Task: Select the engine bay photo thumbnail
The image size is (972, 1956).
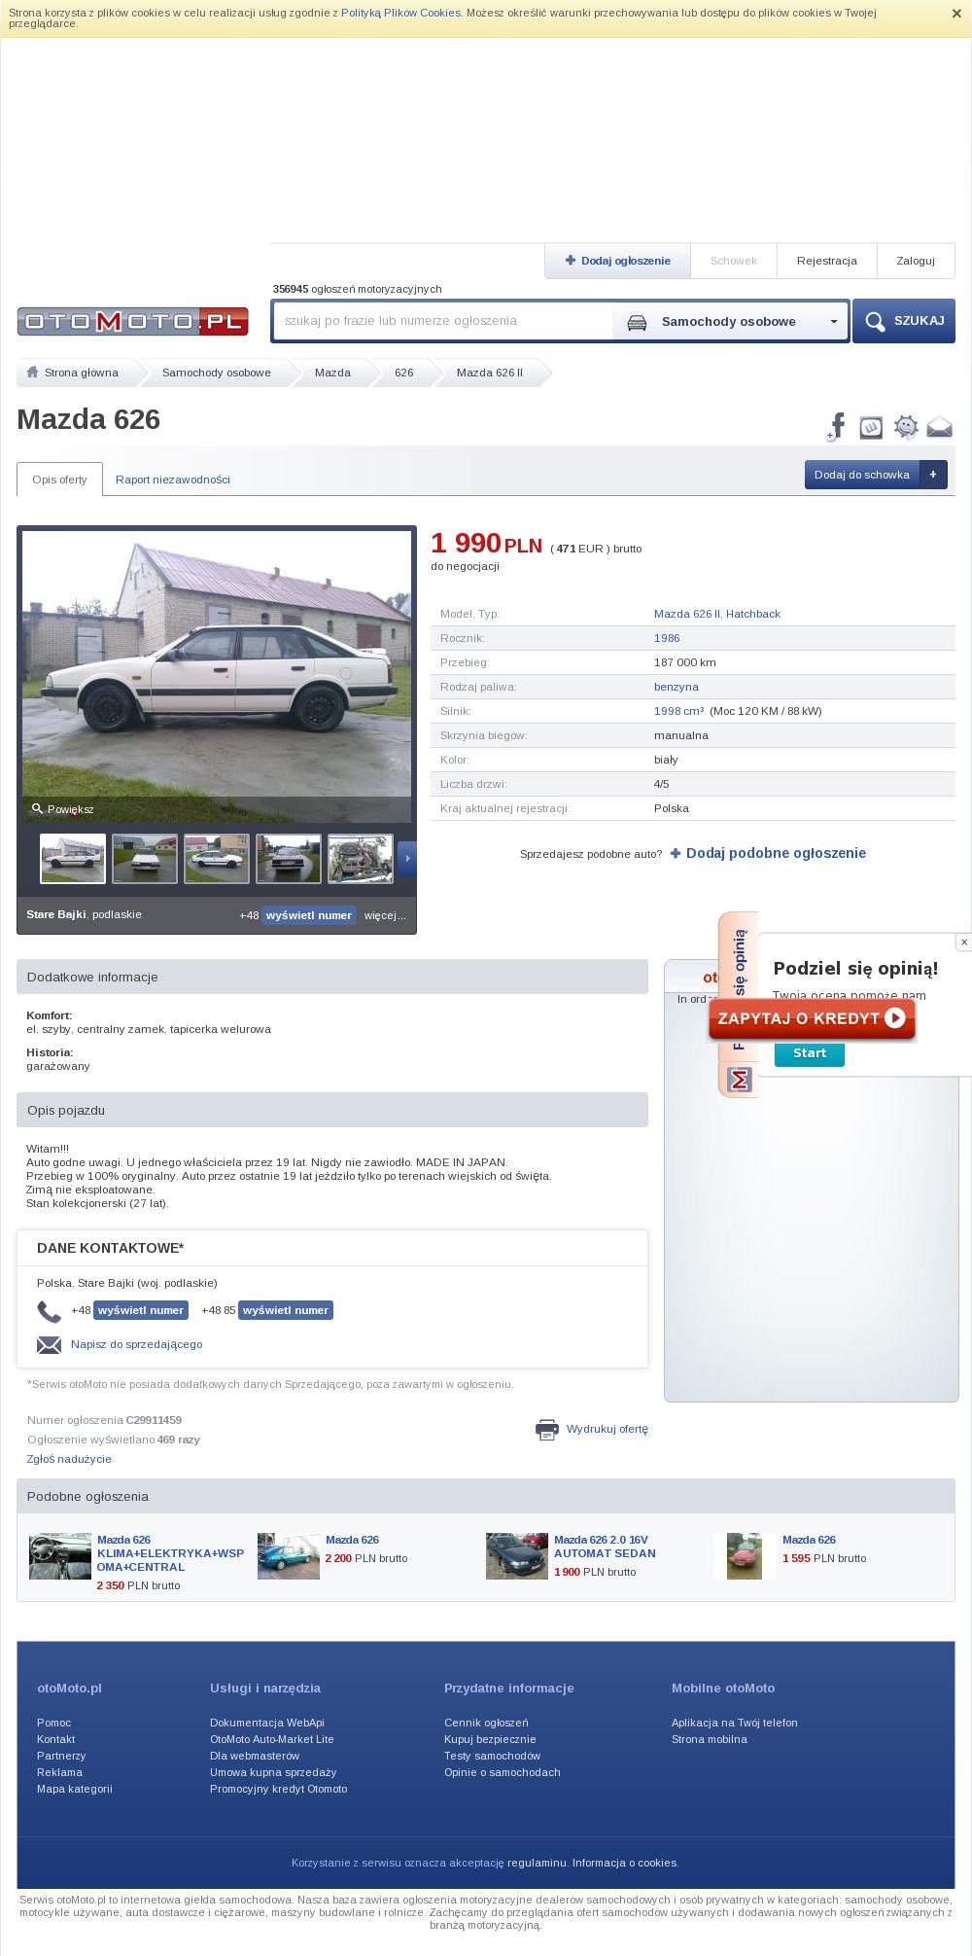Action: 361,859
